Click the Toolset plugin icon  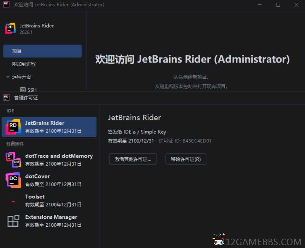pos(13,202)
